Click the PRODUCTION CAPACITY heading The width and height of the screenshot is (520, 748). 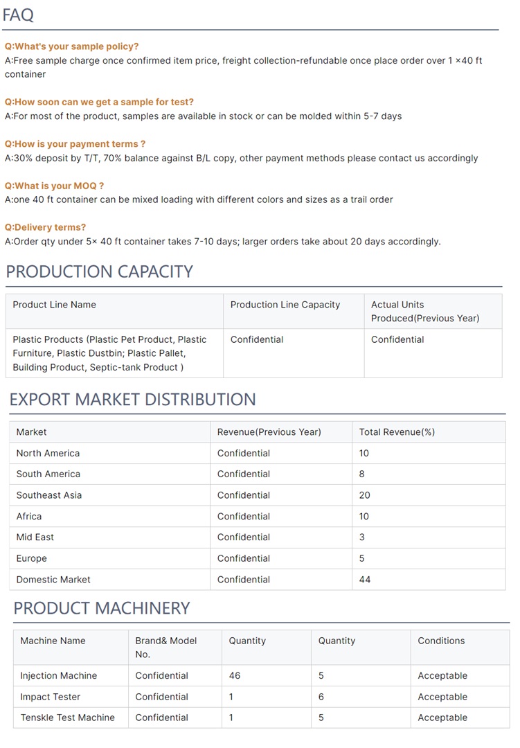tap(99, 271)
